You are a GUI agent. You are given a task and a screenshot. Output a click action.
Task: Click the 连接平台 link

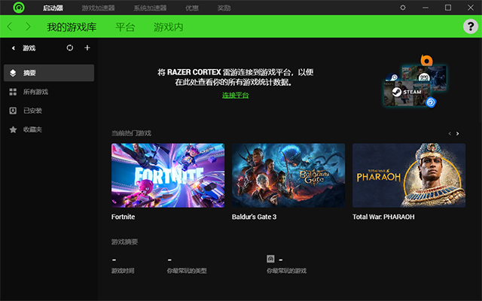(x=236, y=96)
